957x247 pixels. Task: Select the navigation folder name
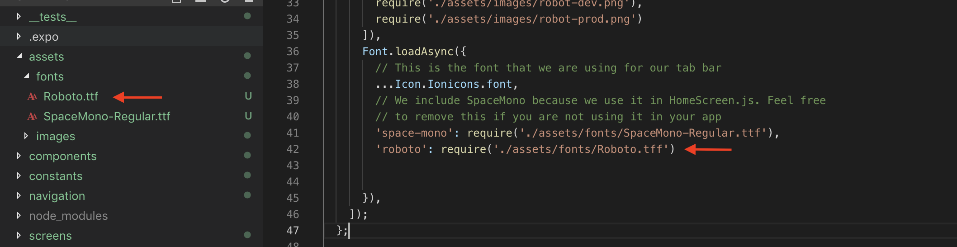coord(57,196)
